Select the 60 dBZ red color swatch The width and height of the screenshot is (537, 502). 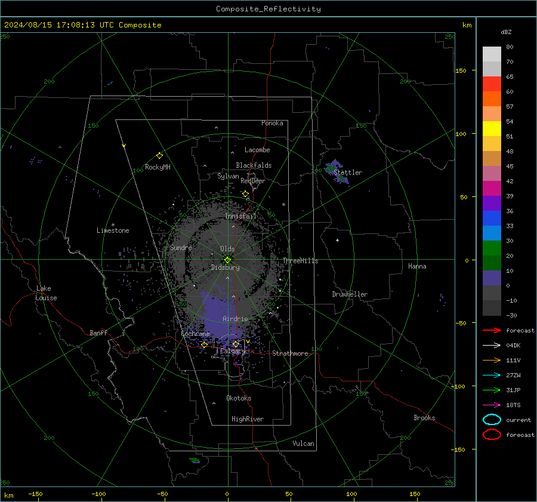point(492,84)
